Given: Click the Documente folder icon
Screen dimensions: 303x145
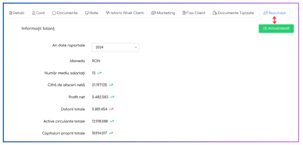Looking at the screenshot, I should tap(54, 13).
